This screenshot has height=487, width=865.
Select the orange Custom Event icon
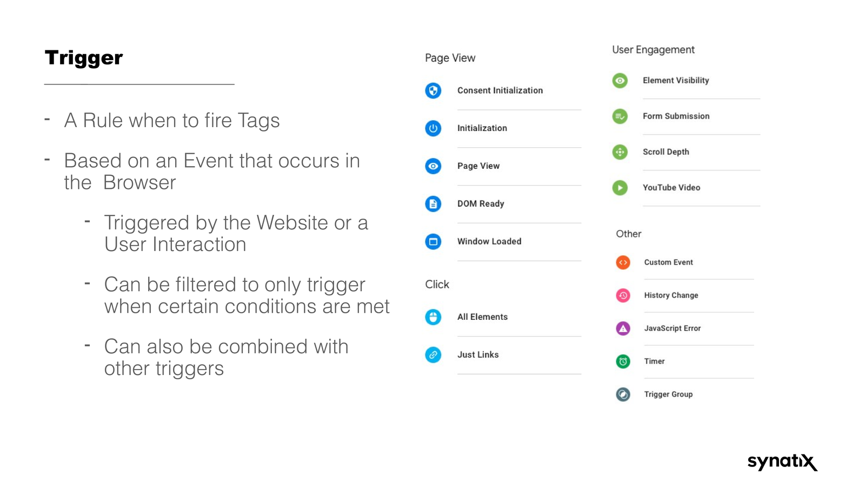click(623, 262)
